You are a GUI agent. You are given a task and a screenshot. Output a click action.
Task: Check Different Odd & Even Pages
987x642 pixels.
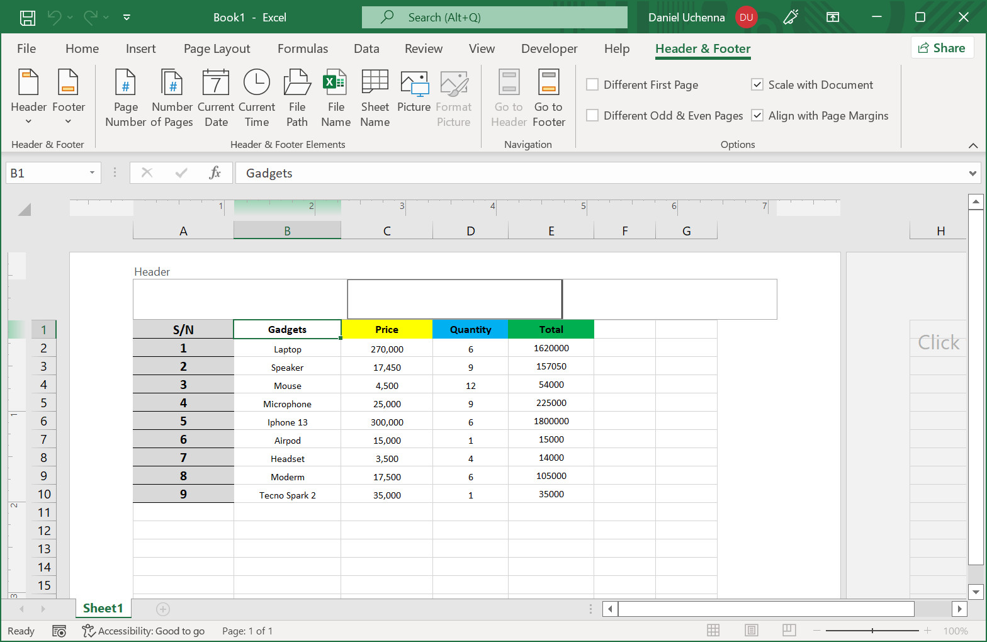(x=592, y=115)
